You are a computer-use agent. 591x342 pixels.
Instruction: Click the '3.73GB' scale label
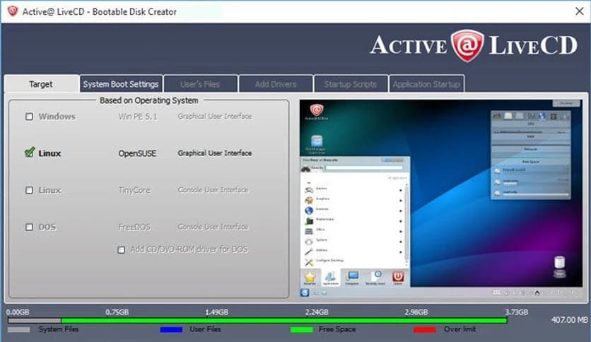tap(516, 312)
